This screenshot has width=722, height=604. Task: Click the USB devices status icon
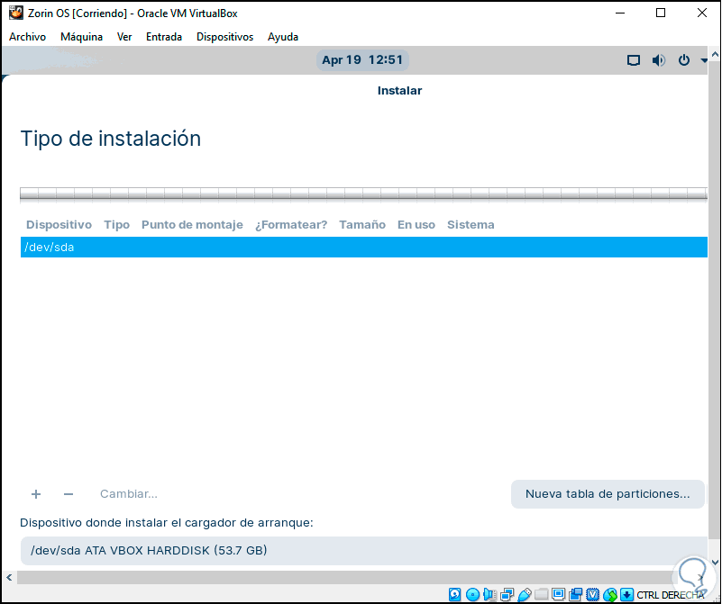click(525, 595)
